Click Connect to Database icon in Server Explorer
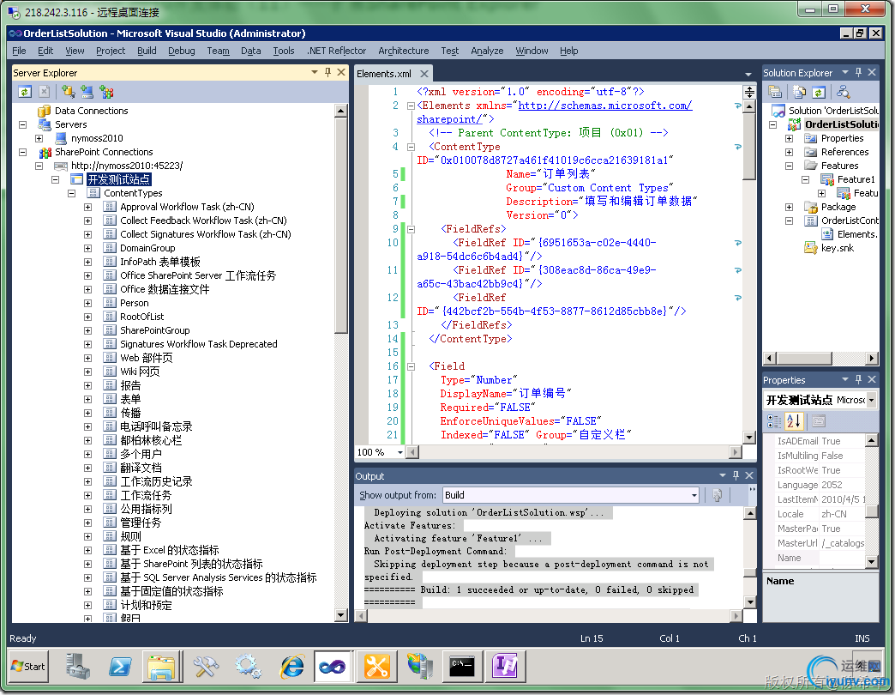 (x=69, y=91)
